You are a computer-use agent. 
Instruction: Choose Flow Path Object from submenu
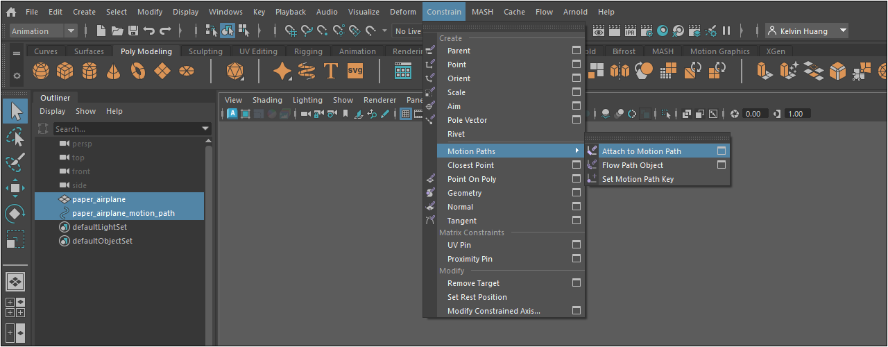pyautogui.click(x=632, y=165)
